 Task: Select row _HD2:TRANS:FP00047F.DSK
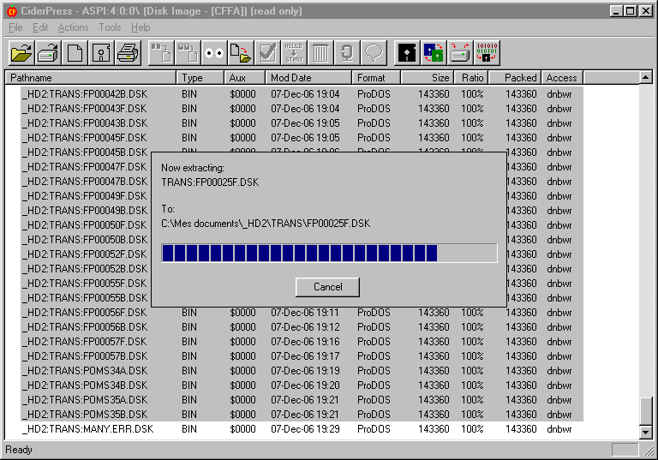point(86,167)
